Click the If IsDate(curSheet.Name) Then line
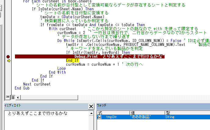This screenshot has height=130, width=210. click(63, 9)
